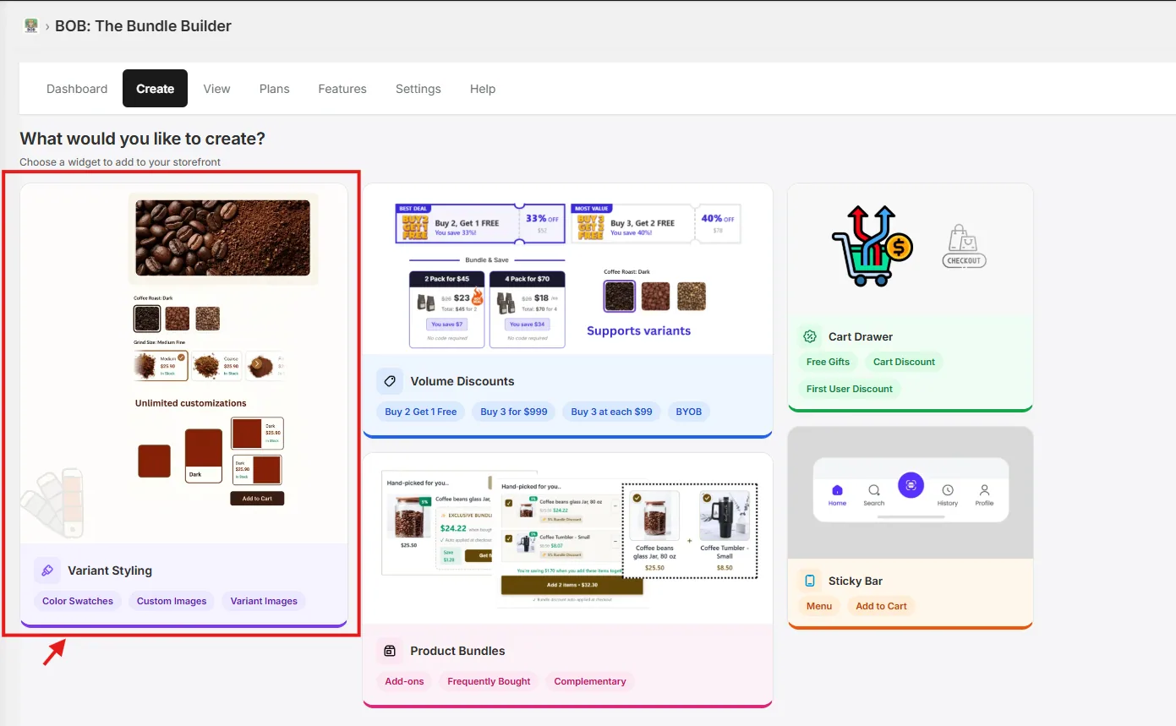Click the Sticky Bar phone icon
Viewport: 1176px width, 726px height.
(x=810, y=581)
